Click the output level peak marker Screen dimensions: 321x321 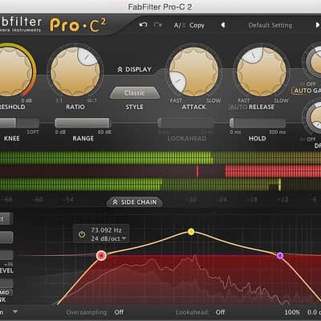click(x=280, y=185)
